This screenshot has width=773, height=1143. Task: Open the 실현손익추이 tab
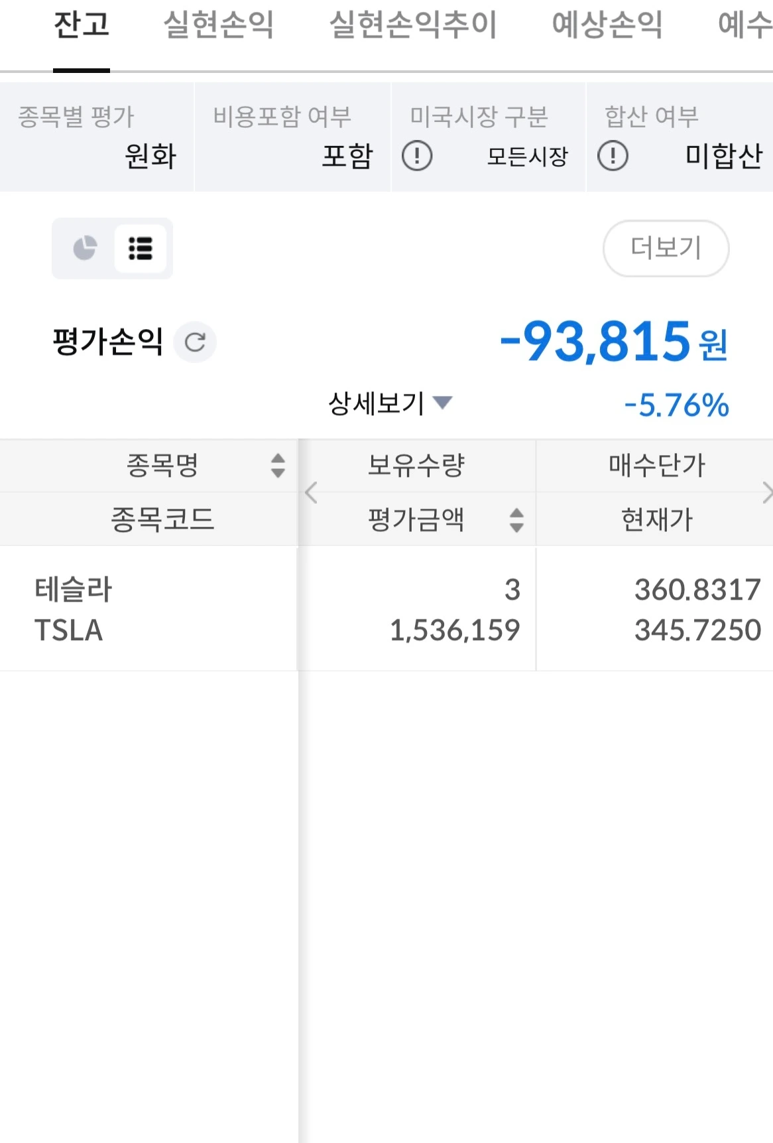[x=413, y=25]
